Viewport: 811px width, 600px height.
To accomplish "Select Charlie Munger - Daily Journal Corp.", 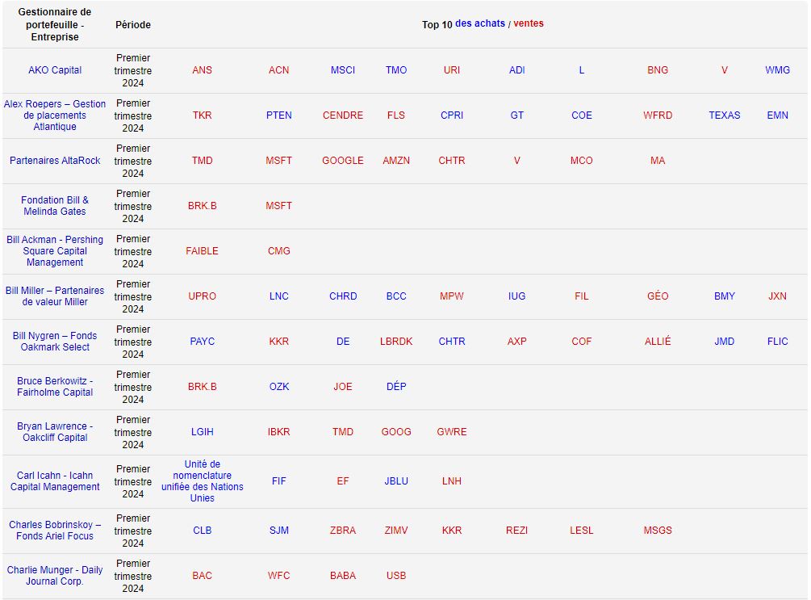I will point(55,576).
